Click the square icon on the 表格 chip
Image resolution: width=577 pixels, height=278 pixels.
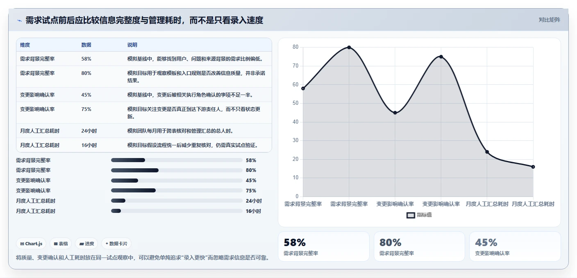[56, 244]
